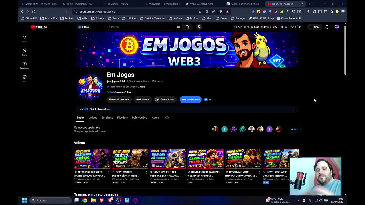Open options for NOVO MMO DE SOBREVIVÊNCIA video

(146, 173)
